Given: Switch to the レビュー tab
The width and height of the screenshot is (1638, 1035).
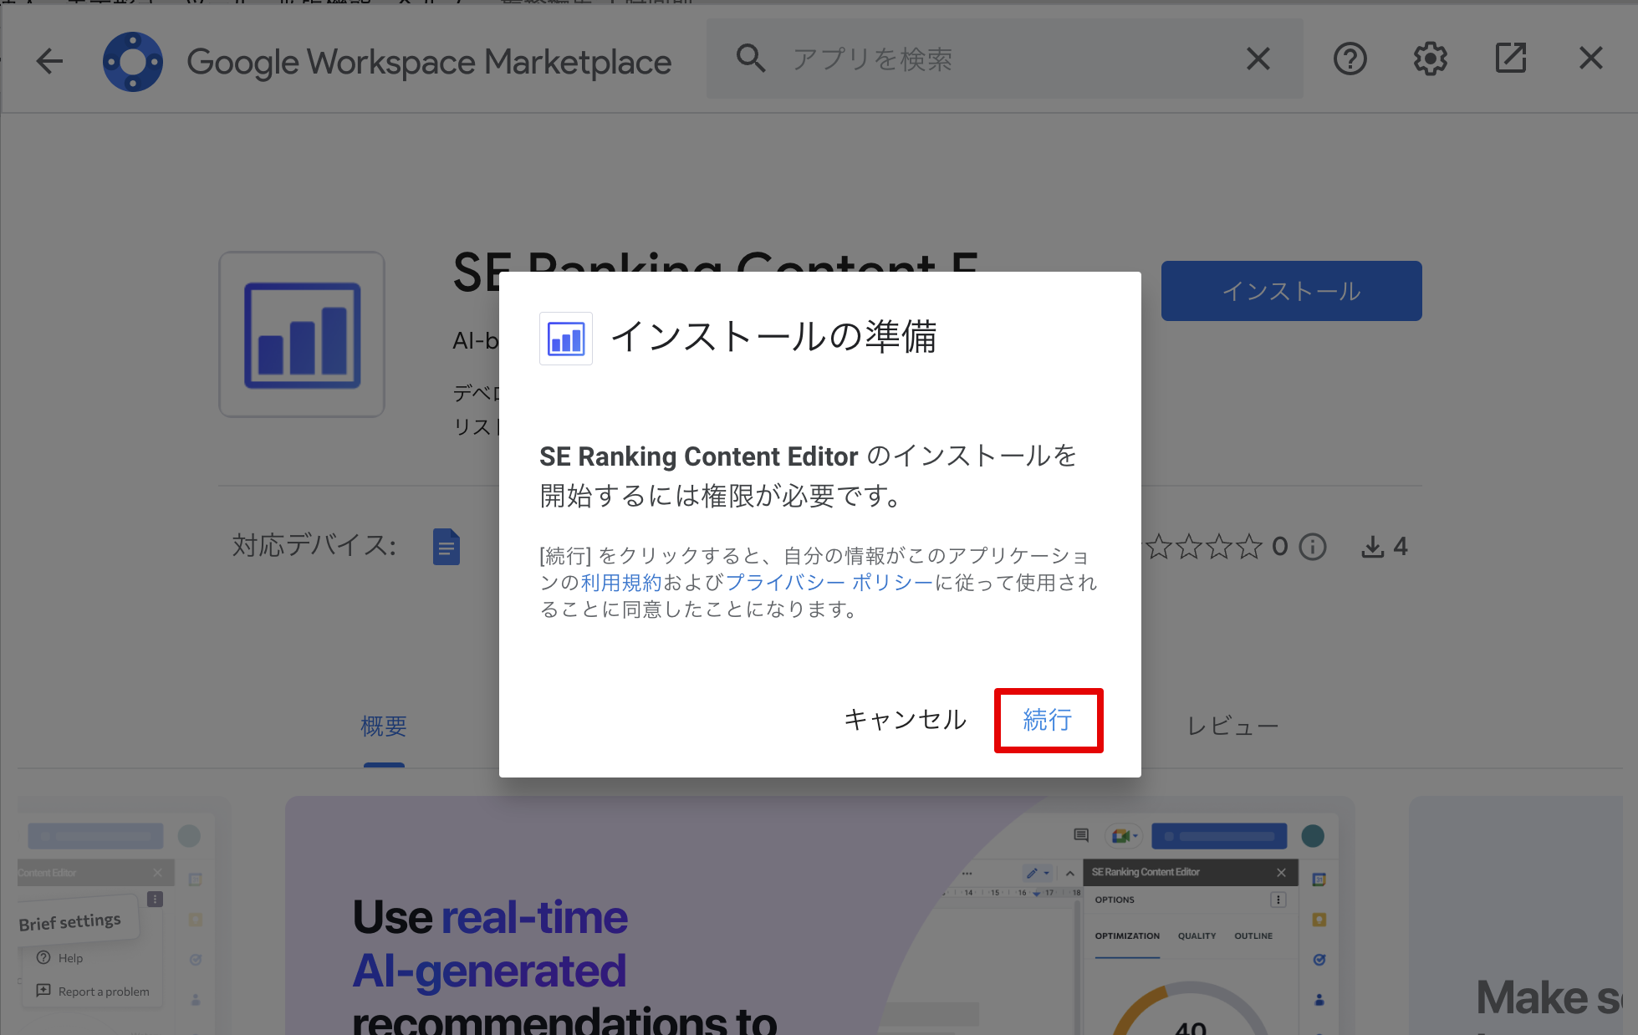Looking at the screenshot, I should click(1232, 726).
